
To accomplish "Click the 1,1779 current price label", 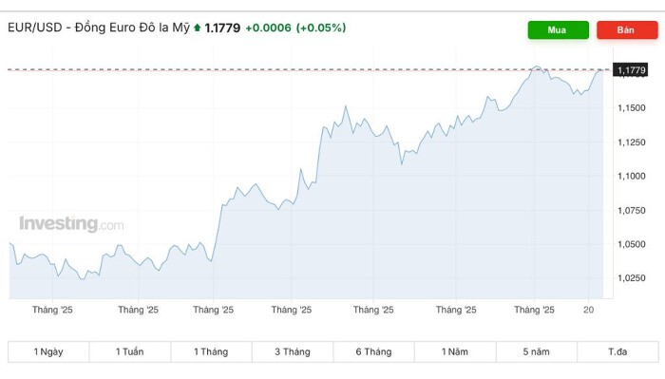I will 631,70.
